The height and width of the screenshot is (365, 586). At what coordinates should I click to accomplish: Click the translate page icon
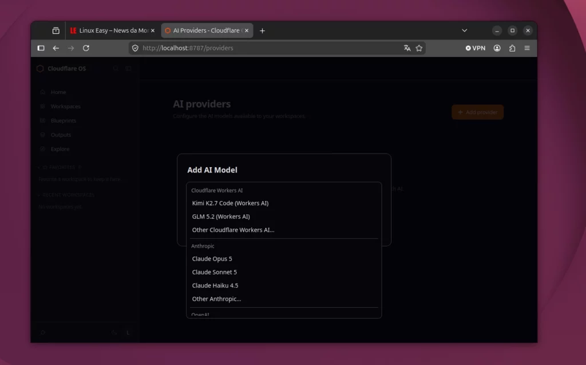tap(407, 48)
